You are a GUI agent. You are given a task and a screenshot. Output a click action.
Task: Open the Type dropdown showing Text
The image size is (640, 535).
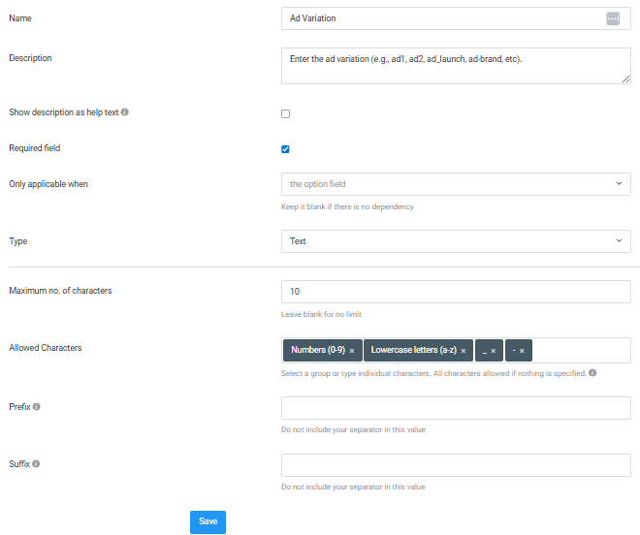tap(456, 241)
